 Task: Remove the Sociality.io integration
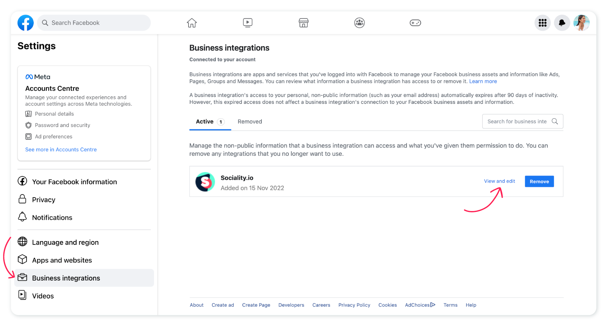click(x=539, y=181)
